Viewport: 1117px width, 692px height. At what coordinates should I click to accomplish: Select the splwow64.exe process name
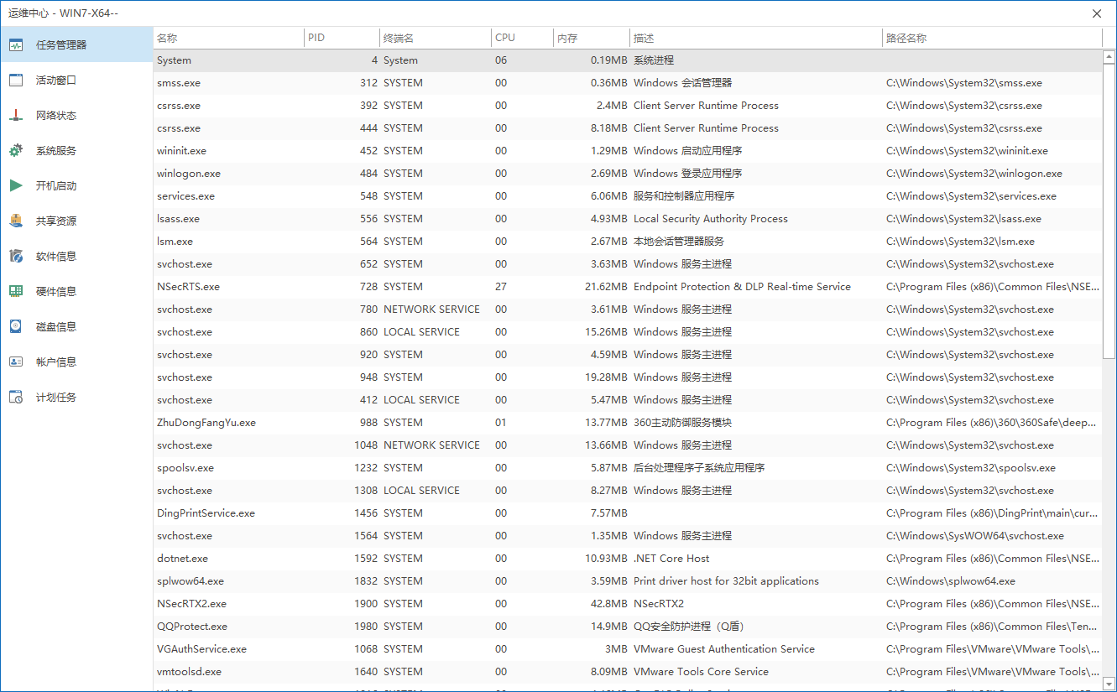tap(191, 581)
